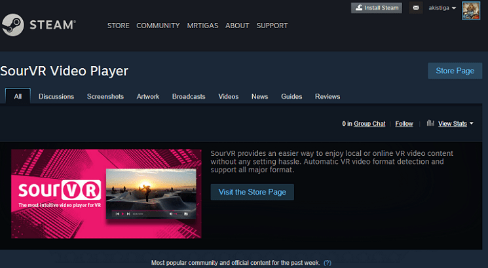The height and width of the screenshot is (268, 488).
Task: Open the COMMUNITY menu
Action: coord(158,26)
